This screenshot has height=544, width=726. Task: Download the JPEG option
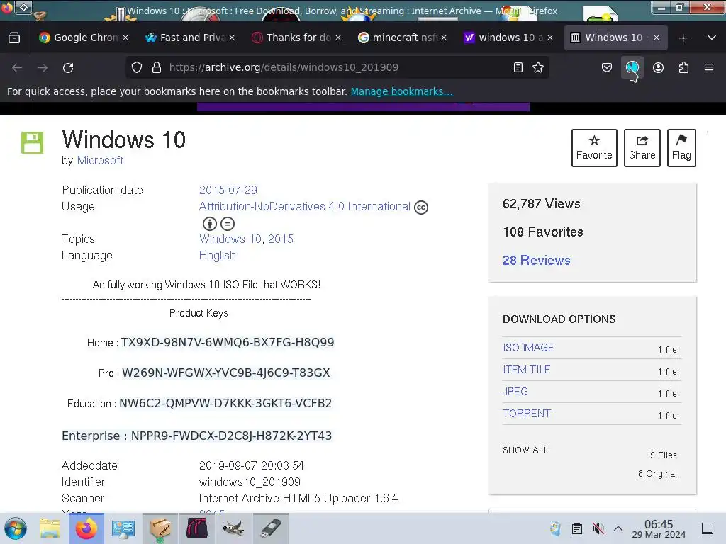pos(515,392)
